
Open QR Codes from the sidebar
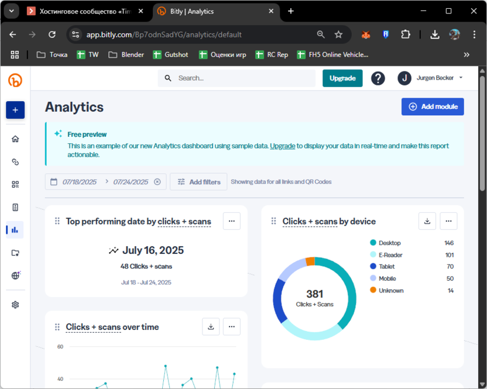pyautogui.click(x=15, y=184)
